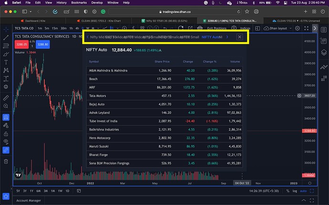Click the basket order icon

coord(200,28)
